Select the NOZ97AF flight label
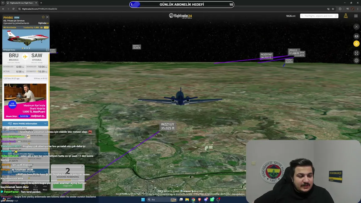 [266, 56]
